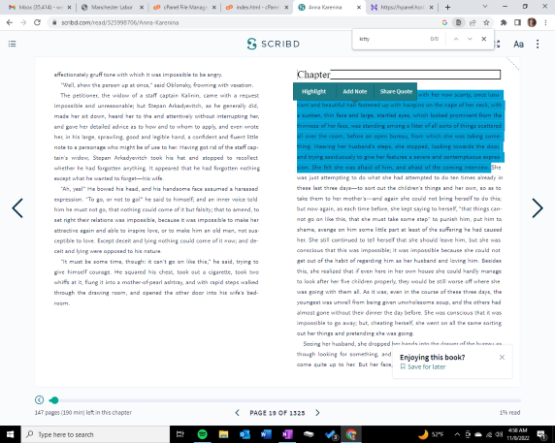
Task: Open the Aa font settings
Action: coord(518,45)
